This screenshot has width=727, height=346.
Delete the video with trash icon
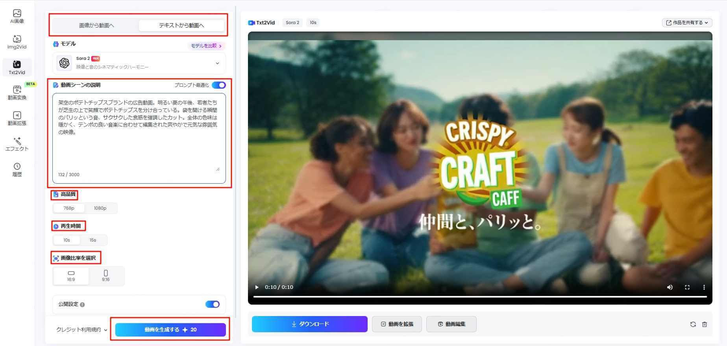(x=705, y=324)
